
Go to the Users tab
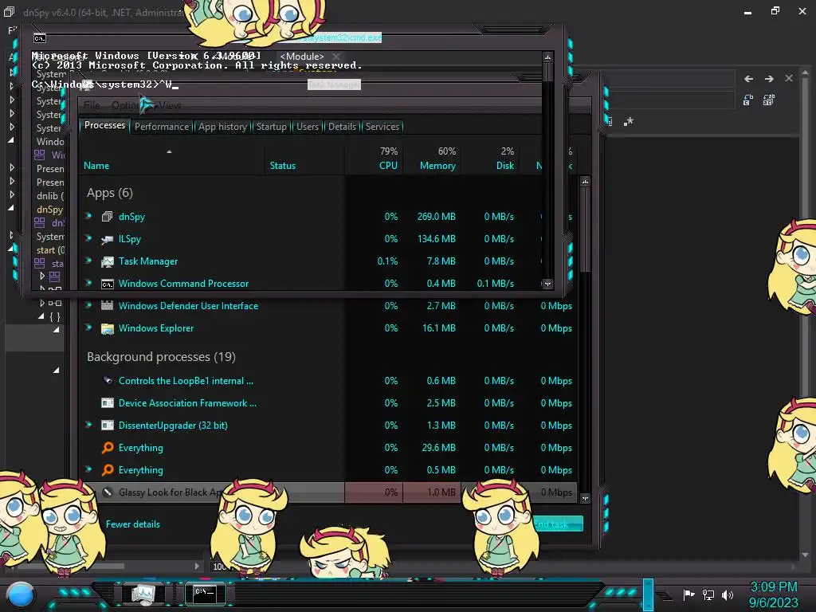[x=307, y=127]
